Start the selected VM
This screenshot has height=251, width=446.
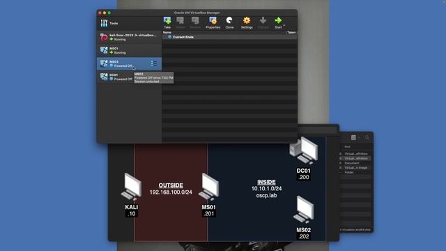(x=278, y=23)
